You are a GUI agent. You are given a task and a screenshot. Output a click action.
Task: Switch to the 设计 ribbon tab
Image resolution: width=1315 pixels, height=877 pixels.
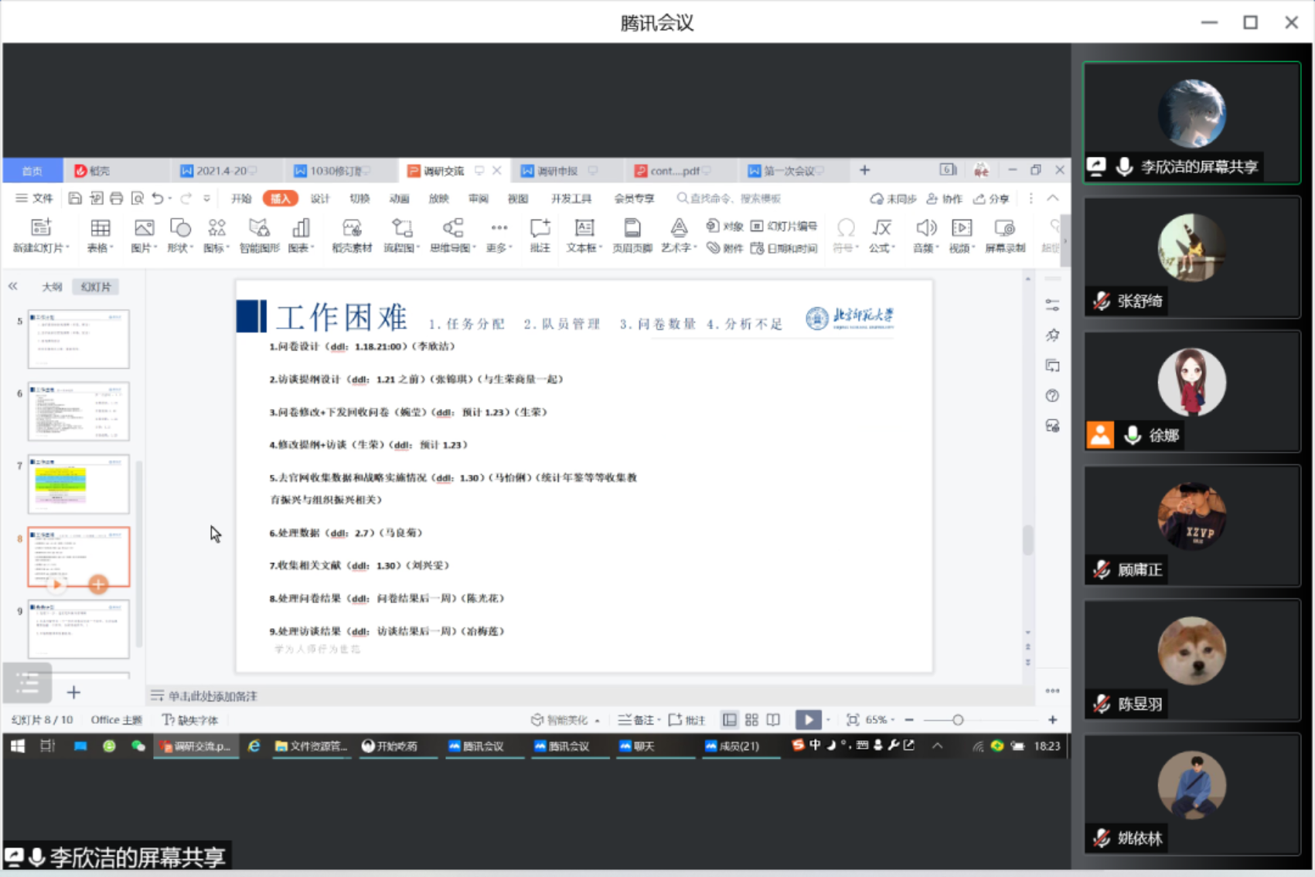(320, 198)
